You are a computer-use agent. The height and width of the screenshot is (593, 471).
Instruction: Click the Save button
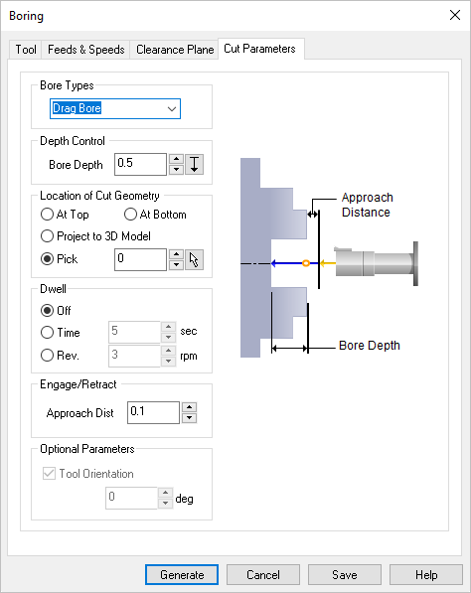[x=345, y=575]
